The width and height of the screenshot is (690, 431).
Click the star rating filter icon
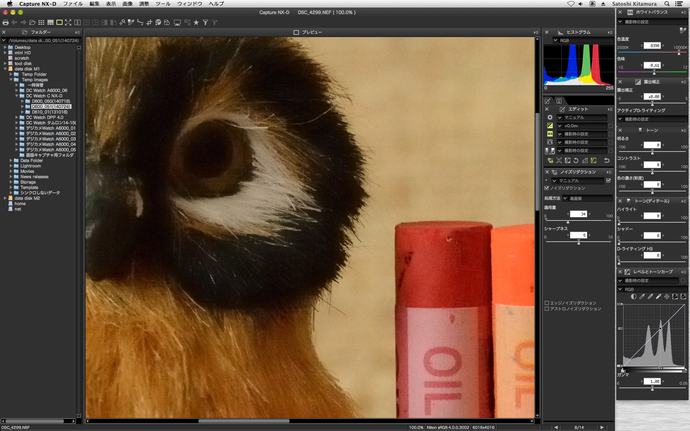pyautogui.click(x=196, y=23)
